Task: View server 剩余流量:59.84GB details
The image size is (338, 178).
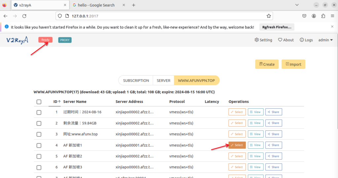Action: click(255, 123)
